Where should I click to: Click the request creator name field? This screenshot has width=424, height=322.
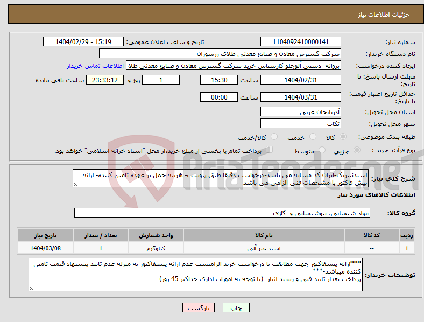(x=234, y=66)
